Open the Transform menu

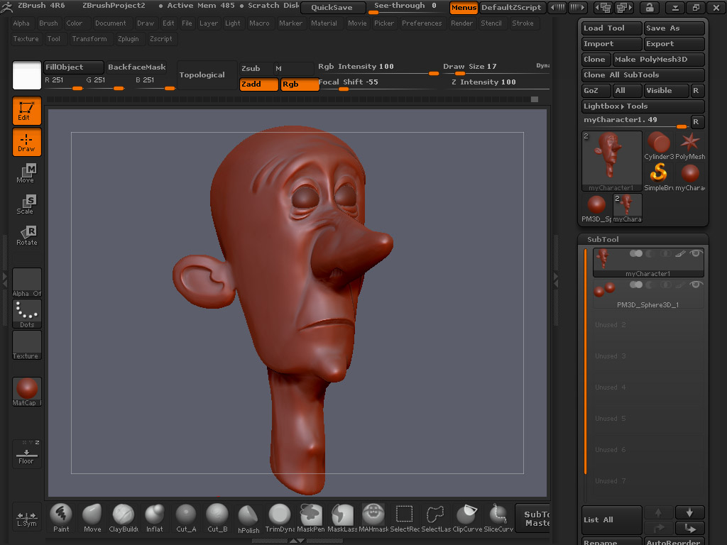tap(89, 39)
